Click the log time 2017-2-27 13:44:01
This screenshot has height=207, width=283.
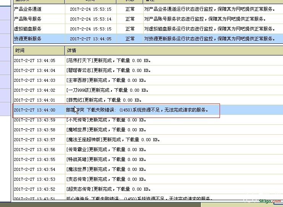[x=34, y=100]
